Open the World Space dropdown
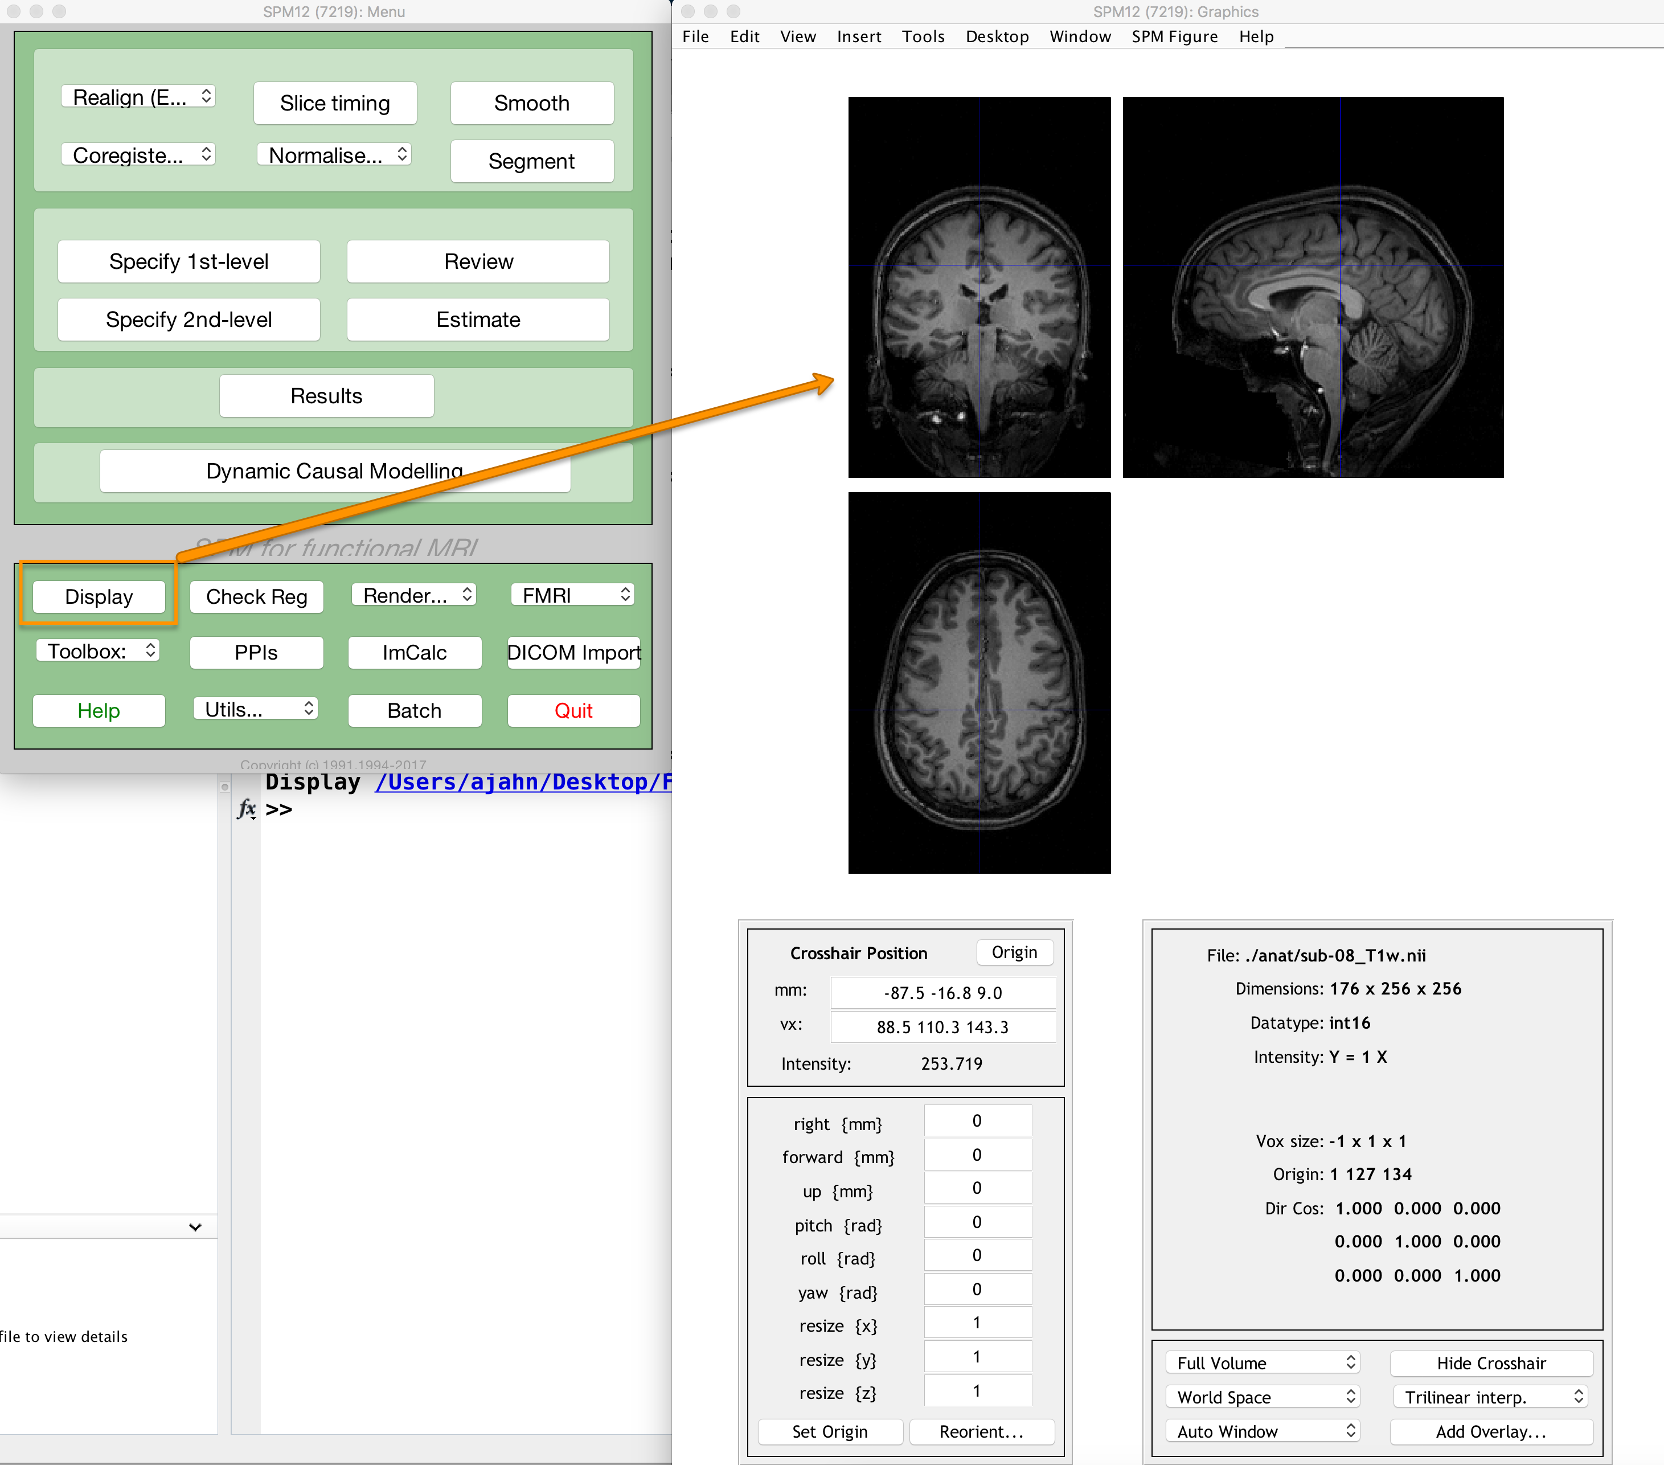Screen dimensions: 1664x1465 tap(1263, 1397)
